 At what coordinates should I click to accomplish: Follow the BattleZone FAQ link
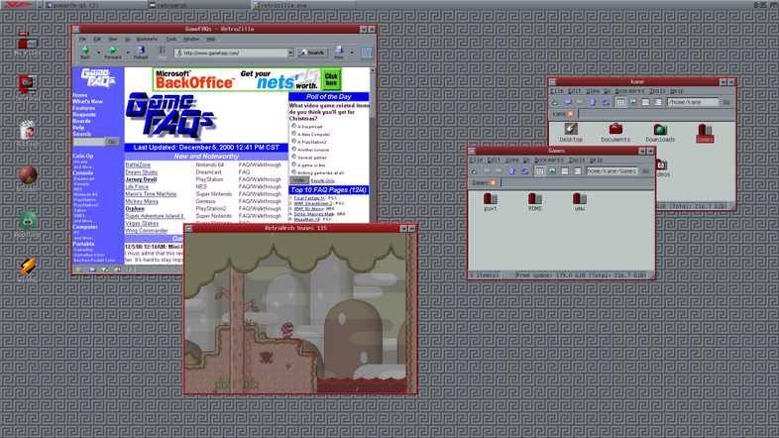(138, 164)
